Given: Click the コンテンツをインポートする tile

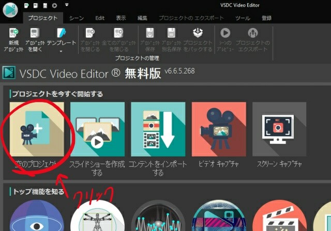Looking at the screenshot, I should pos(158,129).
